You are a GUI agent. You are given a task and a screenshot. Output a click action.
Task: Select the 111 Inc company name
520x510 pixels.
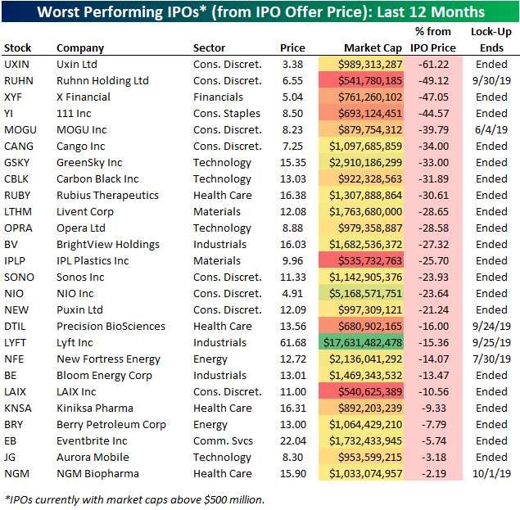pos(74,114)
